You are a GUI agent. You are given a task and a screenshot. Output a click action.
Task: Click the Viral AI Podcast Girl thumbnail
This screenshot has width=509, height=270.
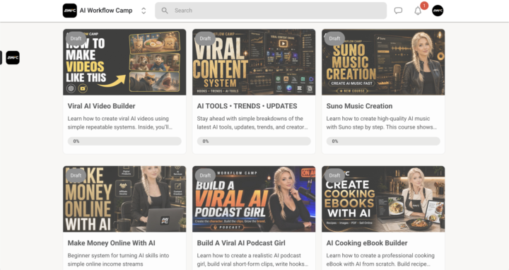pyautogui.click(x=254, y=199)
